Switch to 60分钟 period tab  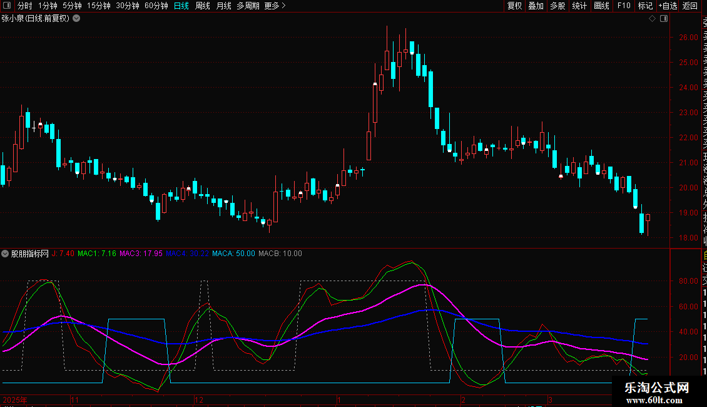(x=156, y=6)
